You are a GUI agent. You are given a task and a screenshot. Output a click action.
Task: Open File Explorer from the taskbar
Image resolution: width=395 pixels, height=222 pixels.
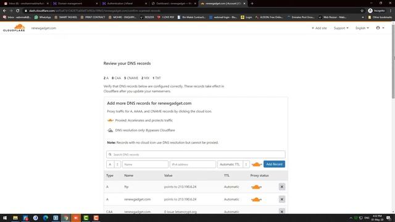coord(15,218)
